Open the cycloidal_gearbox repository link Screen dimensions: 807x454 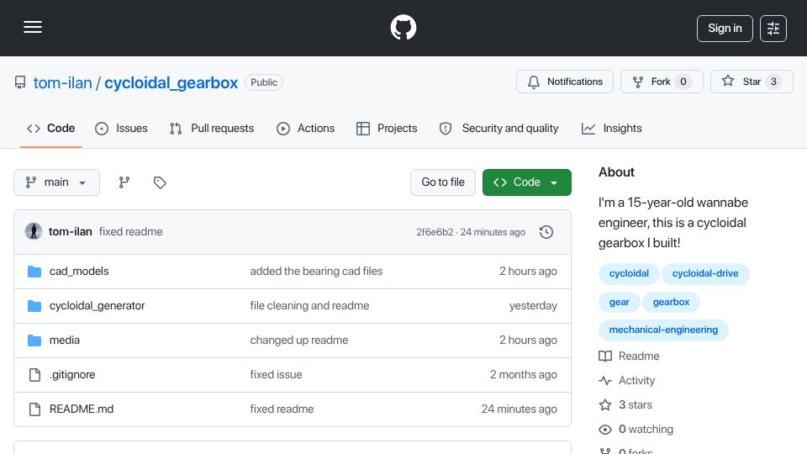click(171, 83)
